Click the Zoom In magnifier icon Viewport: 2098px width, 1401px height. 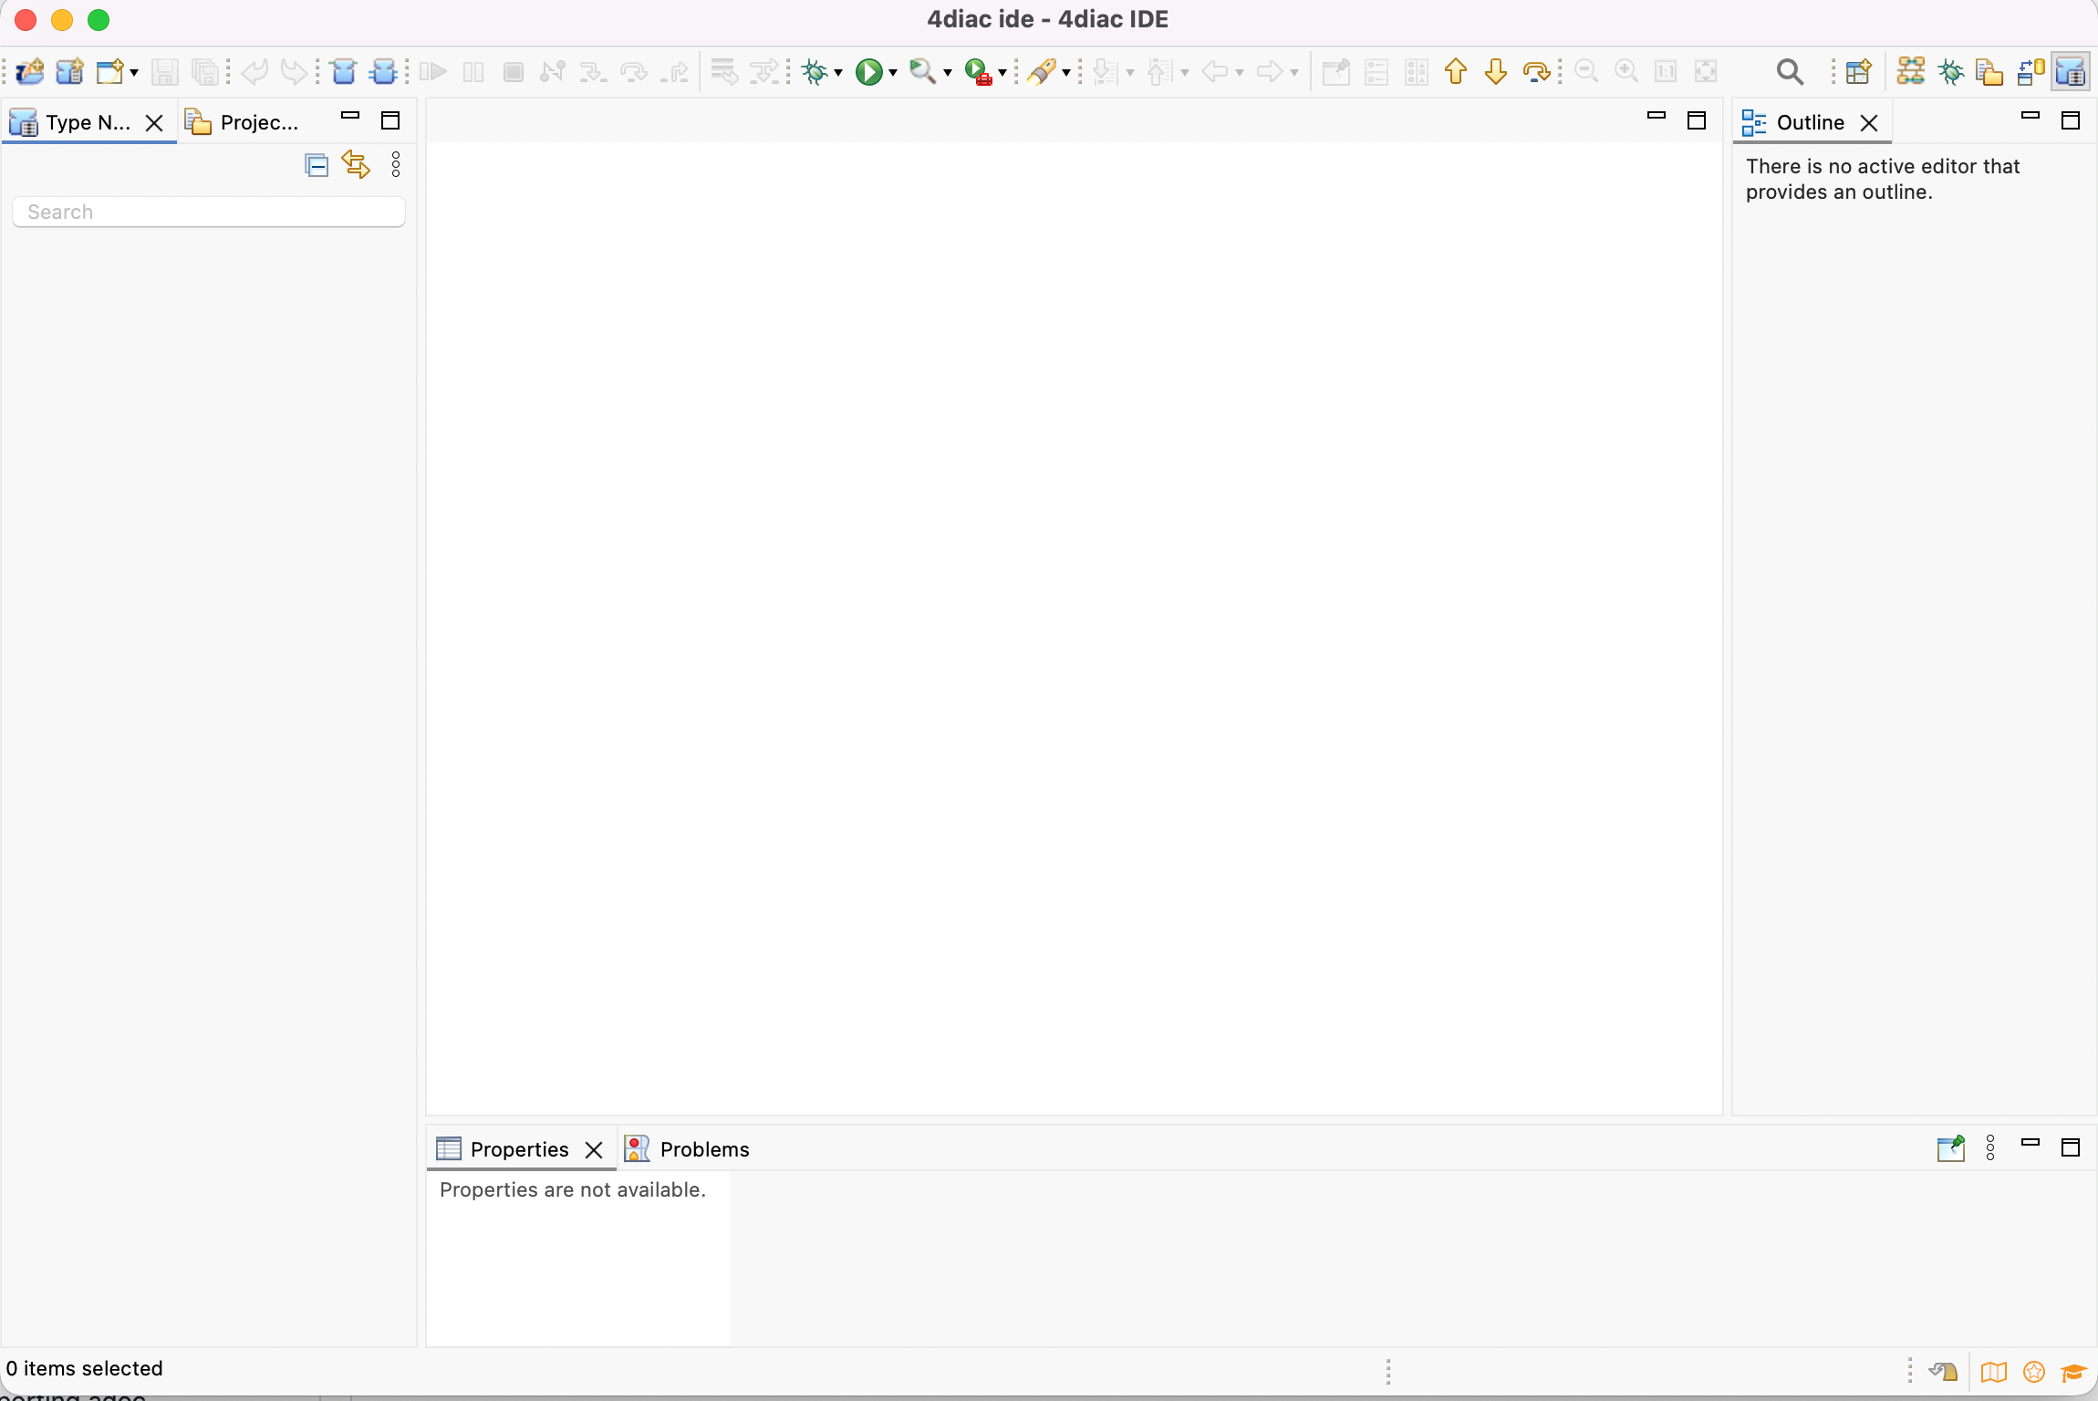point(1626,71)
